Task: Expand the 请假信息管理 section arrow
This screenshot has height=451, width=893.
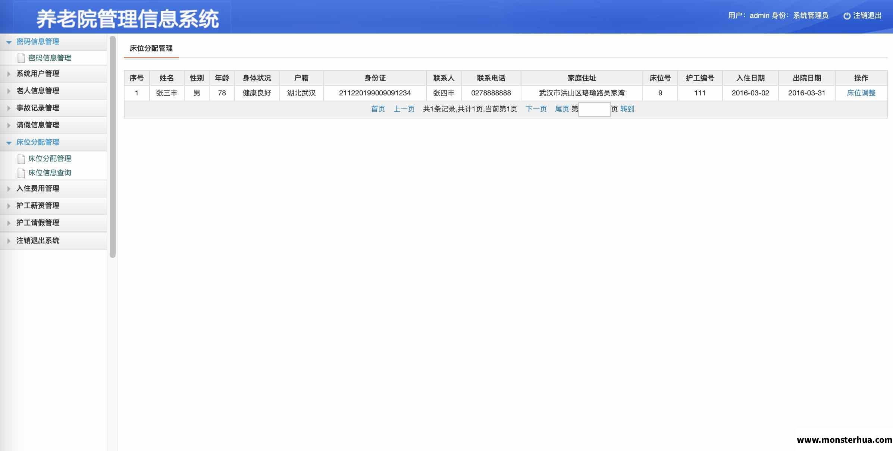Action: (x=9, y=125)
